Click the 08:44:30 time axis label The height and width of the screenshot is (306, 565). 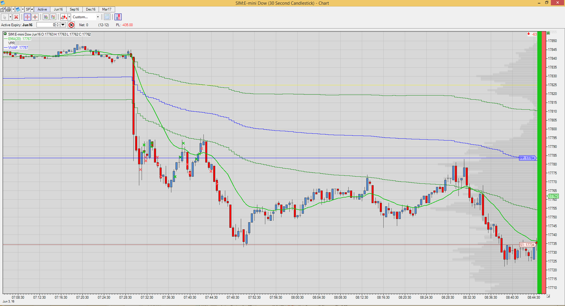[x=534, y=297]
